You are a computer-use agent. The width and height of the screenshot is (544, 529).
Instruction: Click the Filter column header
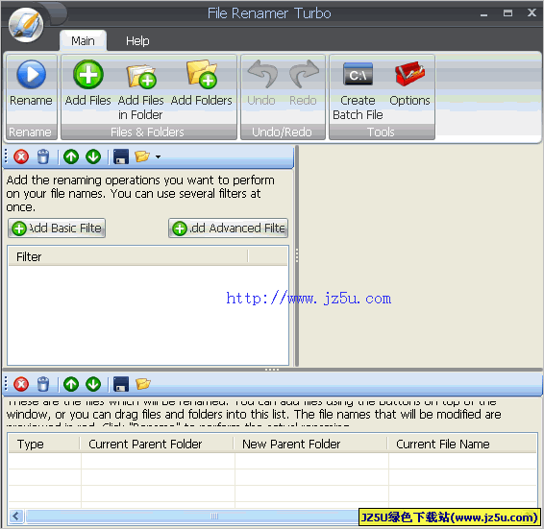(x=128, y=256)
